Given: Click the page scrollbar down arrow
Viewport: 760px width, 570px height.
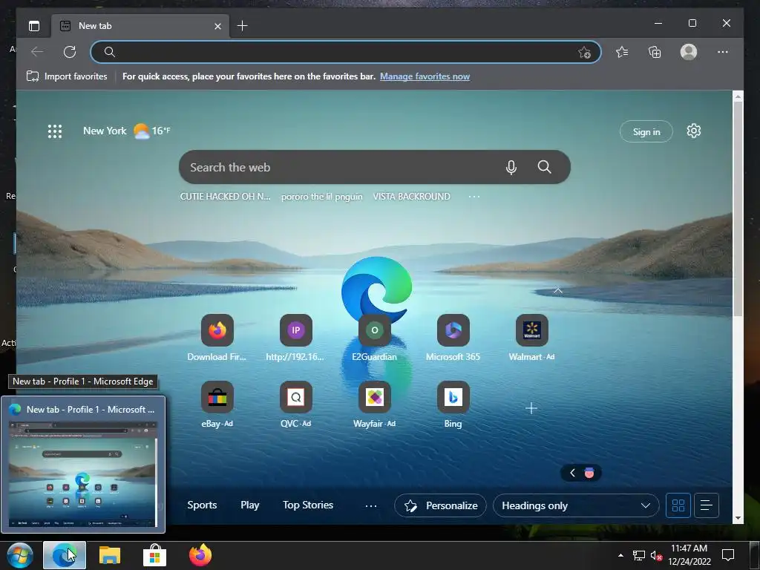Looking at the screenshot, I should [x=738, y=518].
